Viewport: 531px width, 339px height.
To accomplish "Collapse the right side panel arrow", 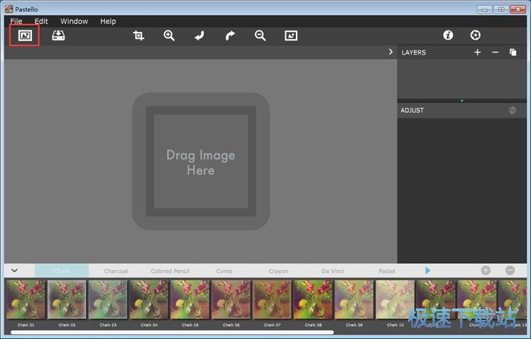I will pos(390,52).
